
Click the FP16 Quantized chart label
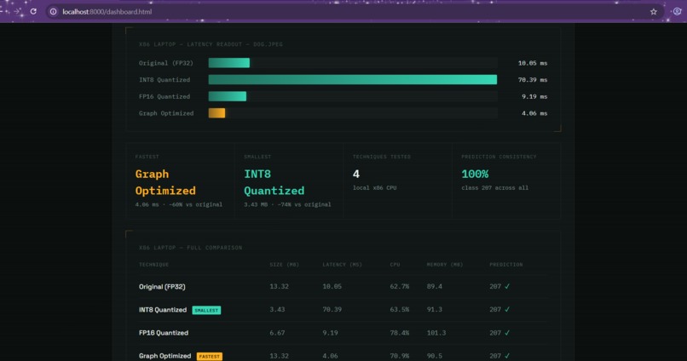[165, 96]
